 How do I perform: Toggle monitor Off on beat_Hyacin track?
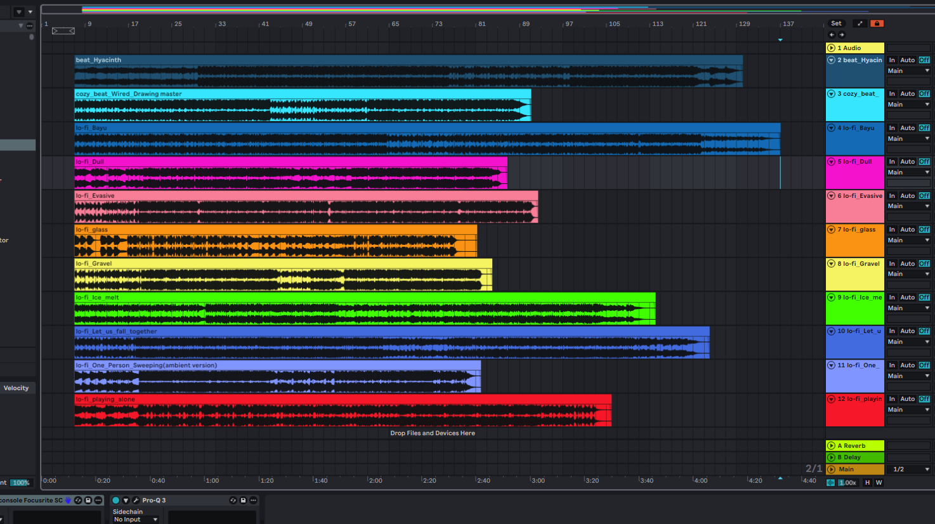(924, 60)
